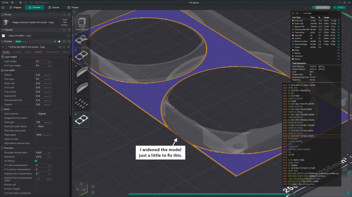The image size is (352, 197).
Task: Click the Slice plate button
Action: point(322,7)
